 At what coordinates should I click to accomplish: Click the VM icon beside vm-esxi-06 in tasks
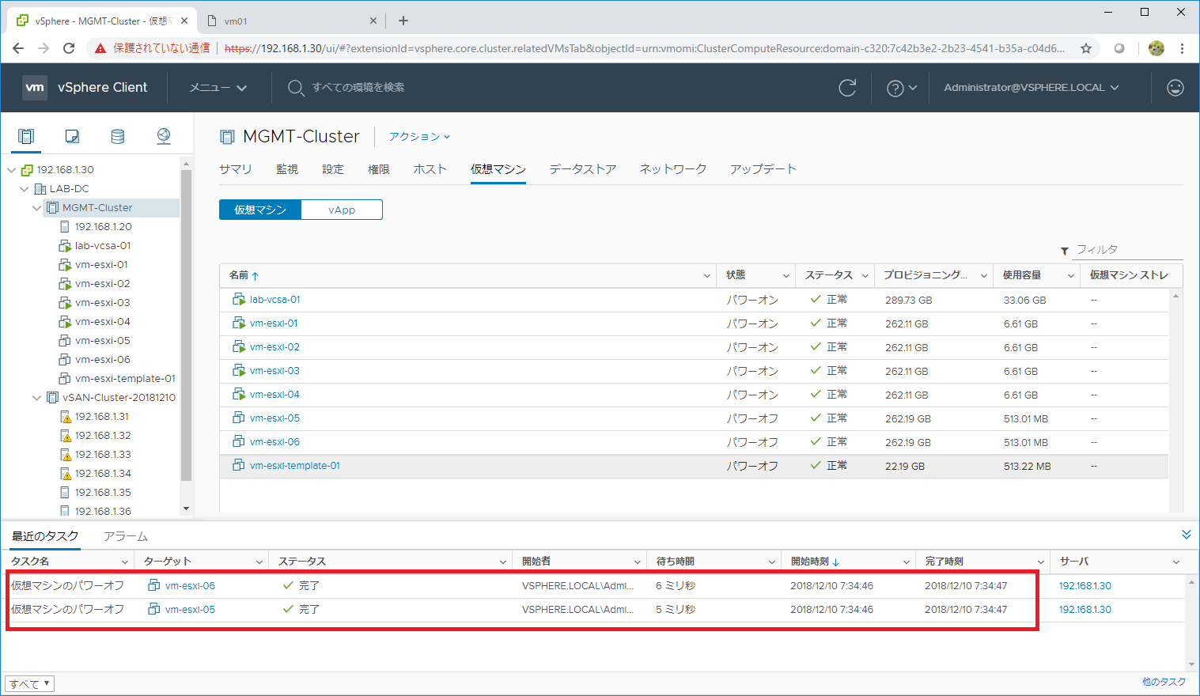(154, 585)
